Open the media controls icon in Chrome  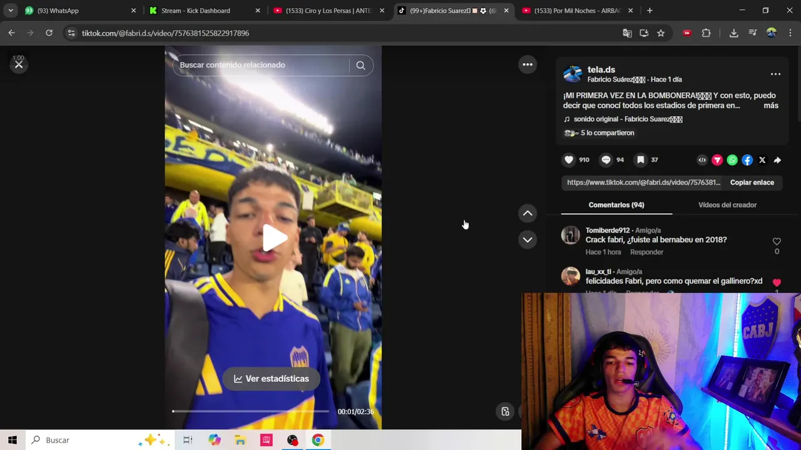click(753, 33)
